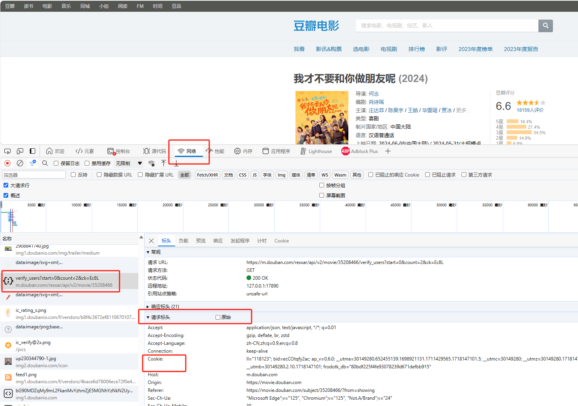Click the search magnifier in network toolbar
The image size is (578, 406).
point(45,163)
